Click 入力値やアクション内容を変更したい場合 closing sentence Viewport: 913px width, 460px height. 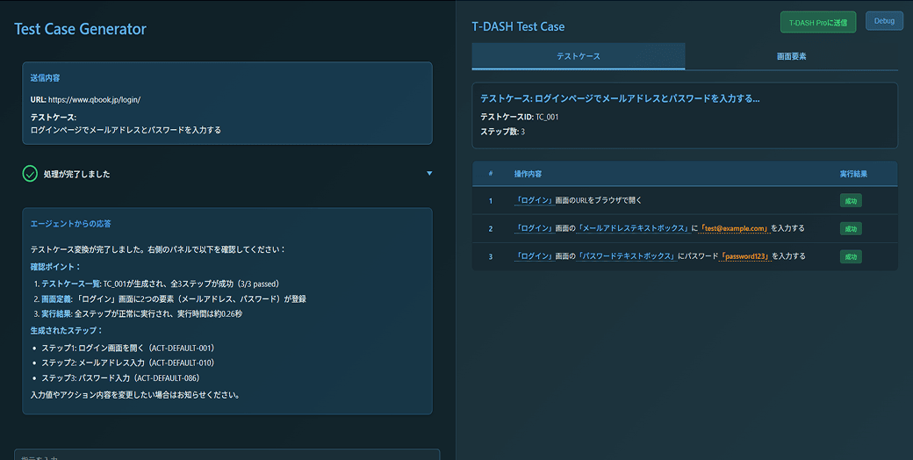(x=135, y=395)
